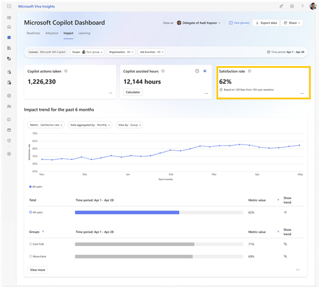Click the Home icon in left sidebar
Screen dimensions: 320x288
tap(9, 27)
